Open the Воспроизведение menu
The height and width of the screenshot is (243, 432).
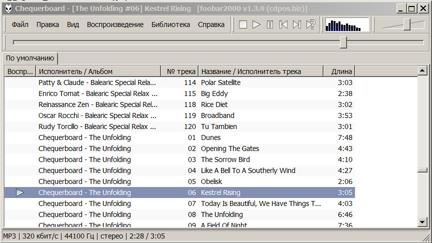click(x=115, y=24)
